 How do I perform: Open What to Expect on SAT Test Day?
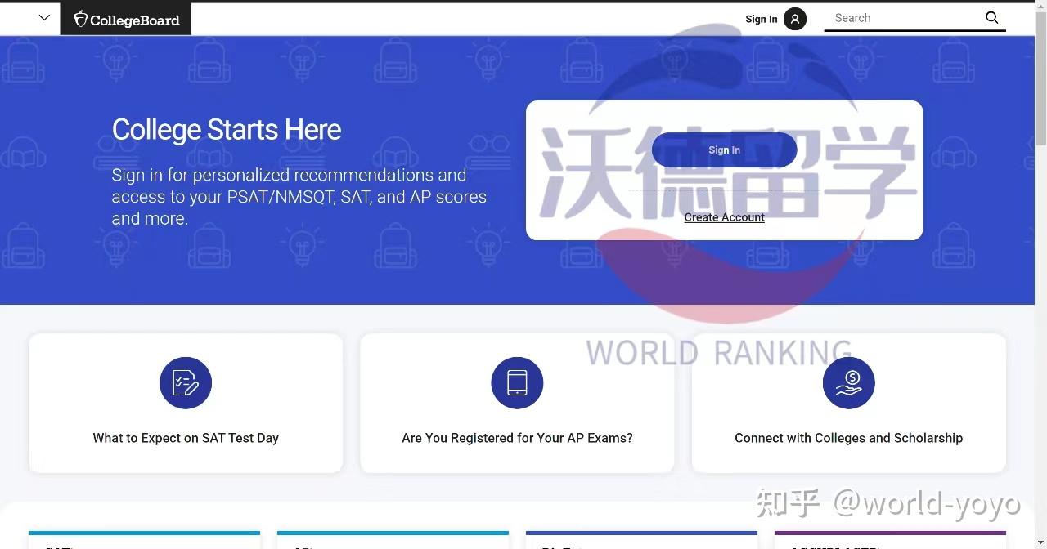pyautogui.click(x=186, y=438)
